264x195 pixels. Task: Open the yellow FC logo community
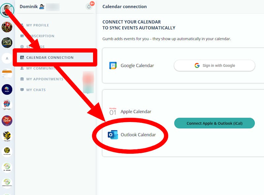point(7,151)
